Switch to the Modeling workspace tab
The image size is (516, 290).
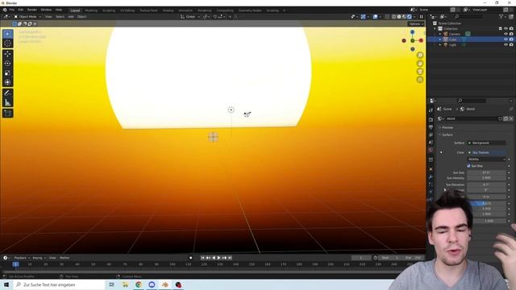click(x=91, y=10)
